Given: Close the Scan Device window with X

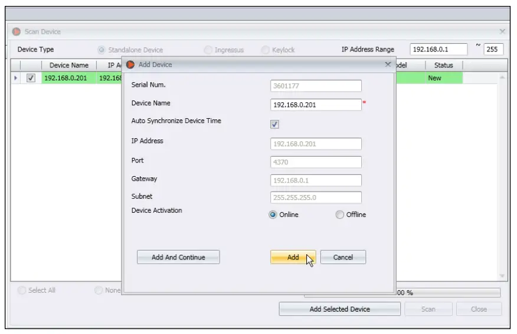Looking at the screenshot, I should pyautogui.click(x=502, y=31).
